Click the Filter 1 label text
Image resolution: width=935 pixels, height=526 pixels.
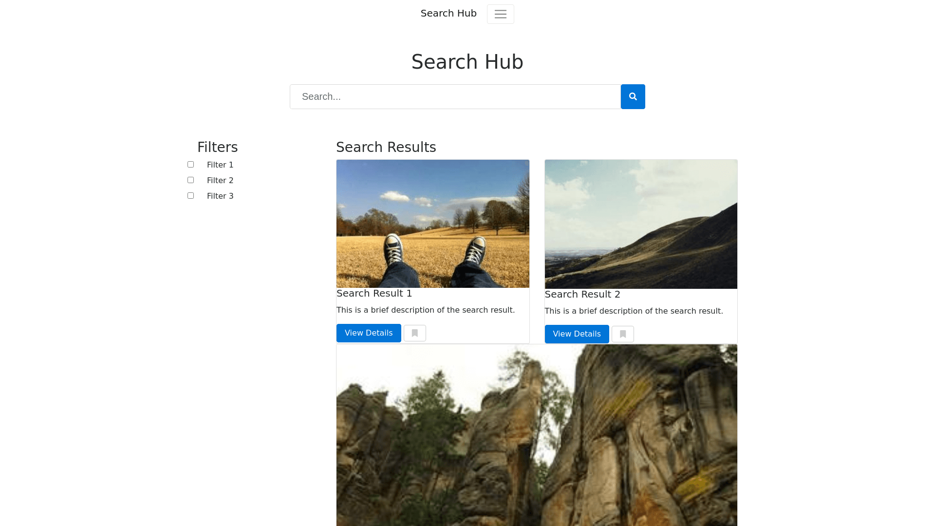click(220, 165)
